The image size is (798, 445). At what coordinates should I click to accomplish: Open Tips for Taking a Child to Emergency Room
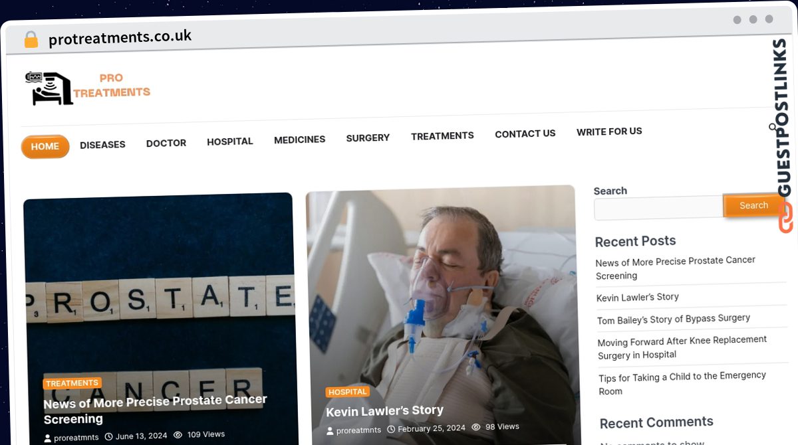click(682, 383)
